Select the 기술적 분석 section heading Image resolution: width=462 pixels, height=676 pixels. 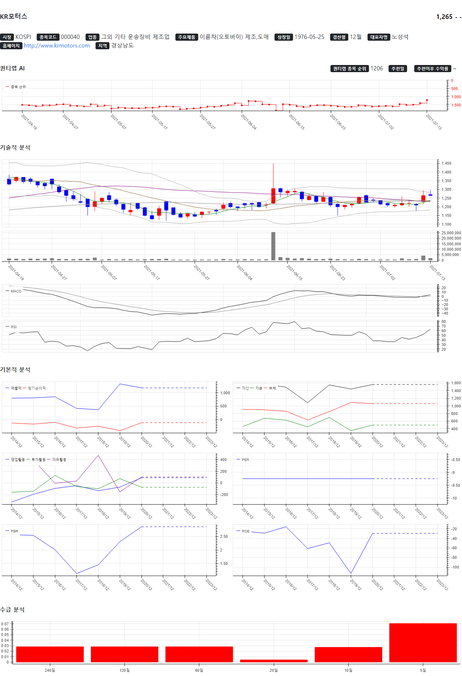(x=15, y=147)
